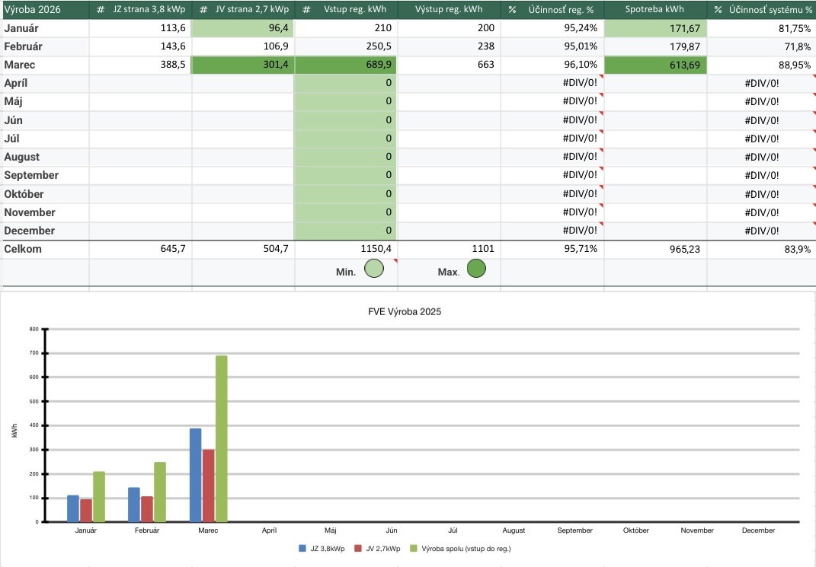
Task: Click green Výroba spolu legend marker
Action: click(x=414, y=548)
